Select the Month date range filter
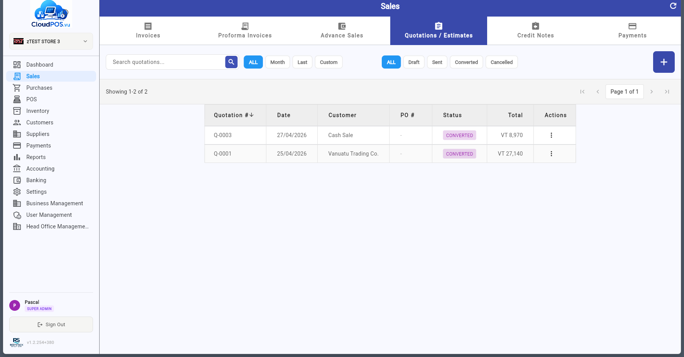684x357 pixels. click(x=278, y=62)
